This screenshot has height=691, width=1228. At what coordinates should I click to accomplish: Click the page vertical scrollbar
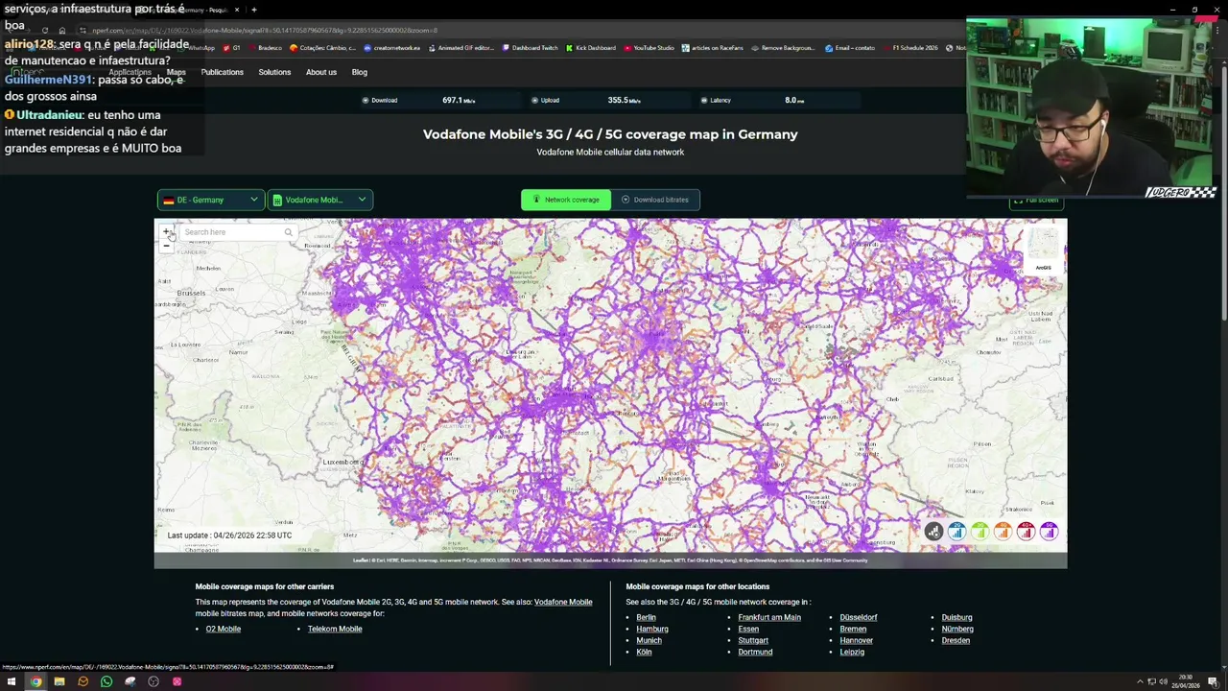pyautogui.click(x=1222, y=192)
